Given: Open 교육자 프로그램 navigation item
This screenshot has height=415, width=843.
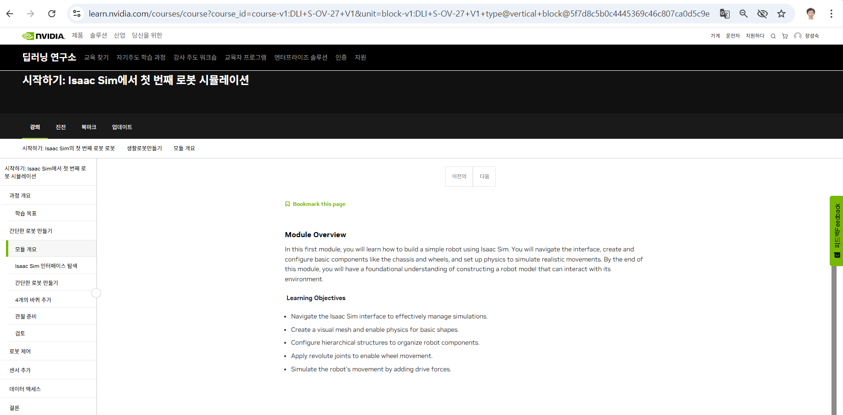Looking at the screenshot, I should coord(246,57).
